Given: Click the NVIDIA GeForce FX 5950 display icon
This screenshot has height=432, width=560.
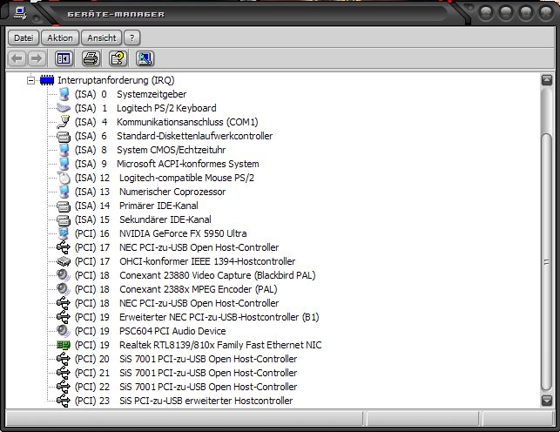Looking at the screenshot, I should [x=64, y=233].
